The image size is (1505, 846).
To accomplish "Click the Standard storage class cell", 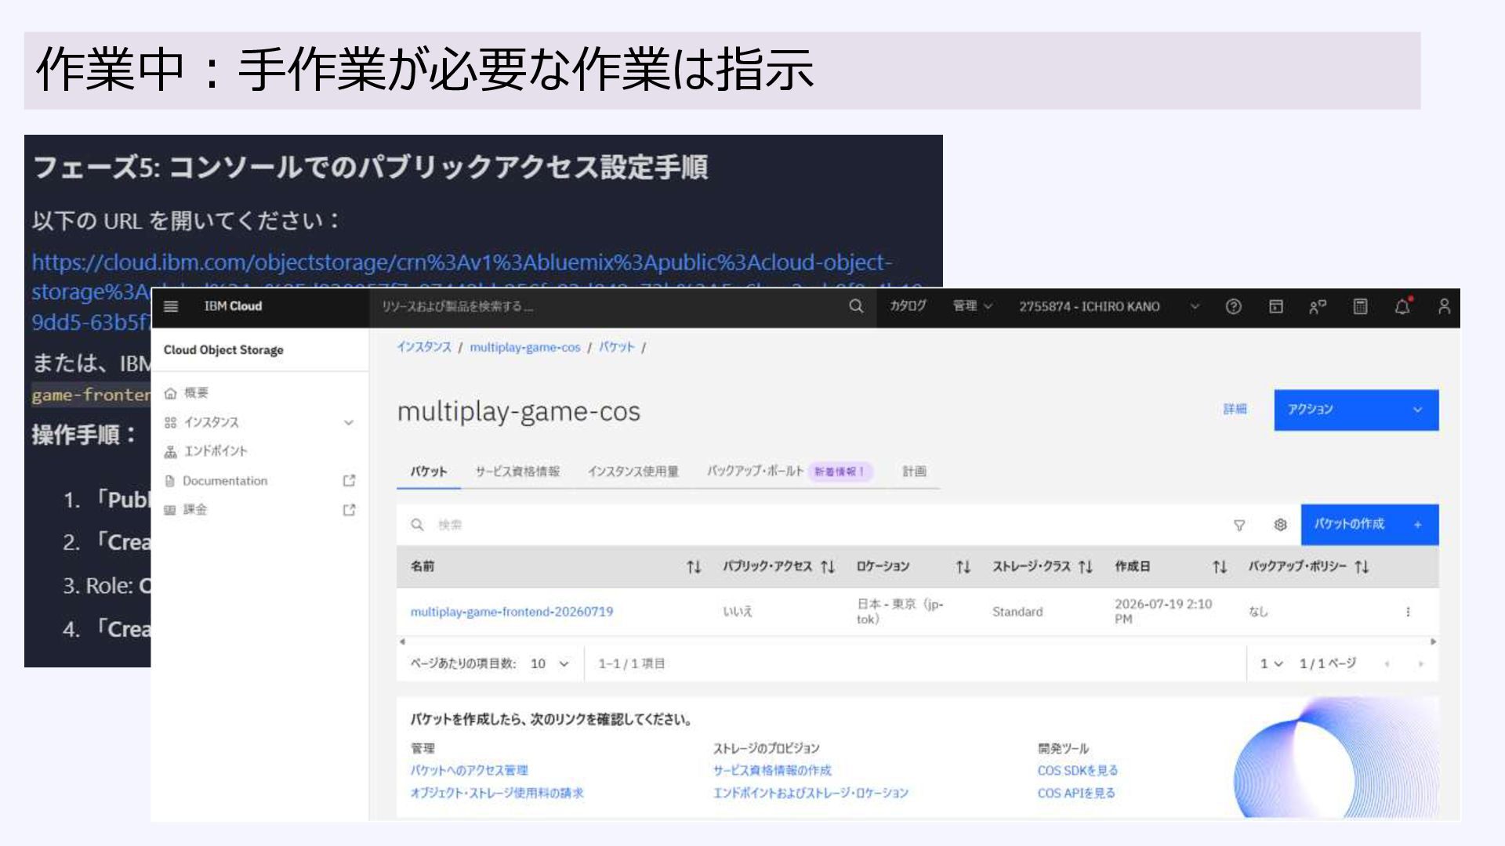I will (x=1017, y=612).
